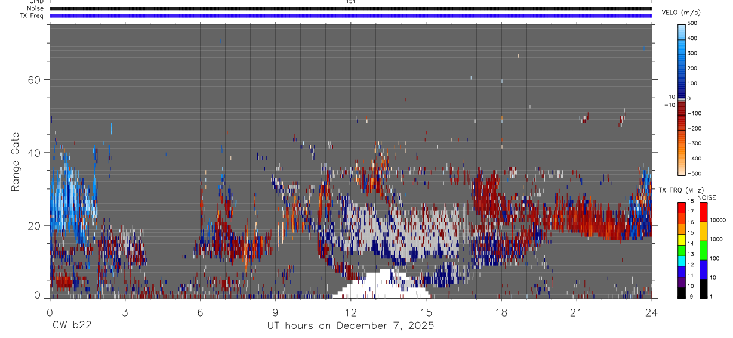This screenshot has width=733, height=338.
Task: Click the 'TX FRQ (MHz)' colorbar title
Action: click(x=680, y=190)
